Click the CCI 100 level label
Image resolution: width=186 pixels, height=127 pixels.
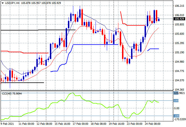click(176, 101)
